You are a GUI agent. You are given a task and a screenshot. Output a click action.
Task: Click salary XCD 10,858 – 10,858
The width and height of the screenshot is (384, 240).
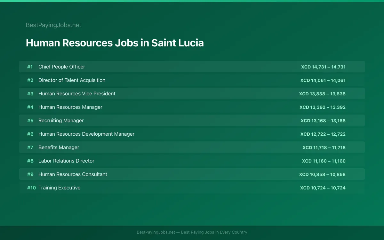pyautogui.click(x=322, y=174)
